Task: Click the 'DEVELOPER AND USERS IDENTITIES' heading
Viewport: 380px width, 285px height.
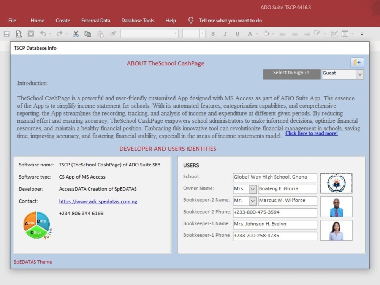Action: [x=168, y=149]
